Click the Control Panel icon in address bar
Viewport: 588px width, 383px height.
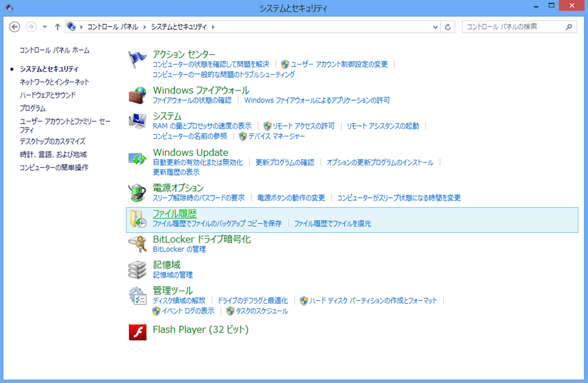tap(71, 26)
